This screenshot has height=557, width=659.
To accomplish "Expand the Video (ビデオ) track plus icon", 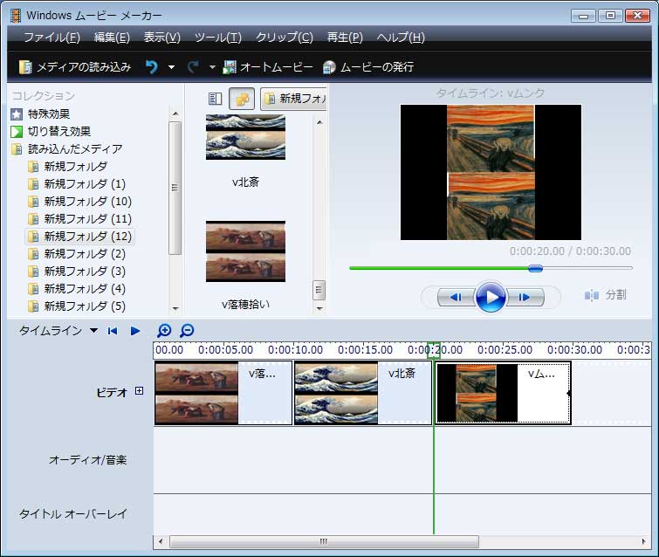I will point(139,391).
